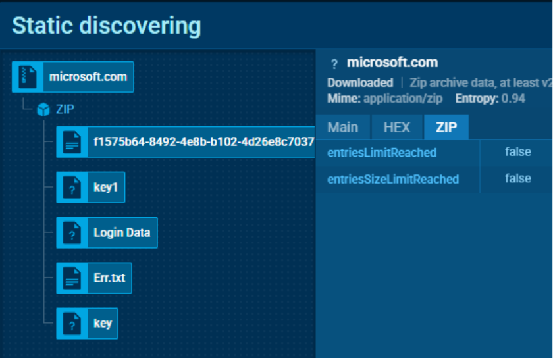Image resolution: width=553 pixels, height=358 pixels.
Task: Click the unknown-file icon next to Login Data
Action: (x=72, y=233)
